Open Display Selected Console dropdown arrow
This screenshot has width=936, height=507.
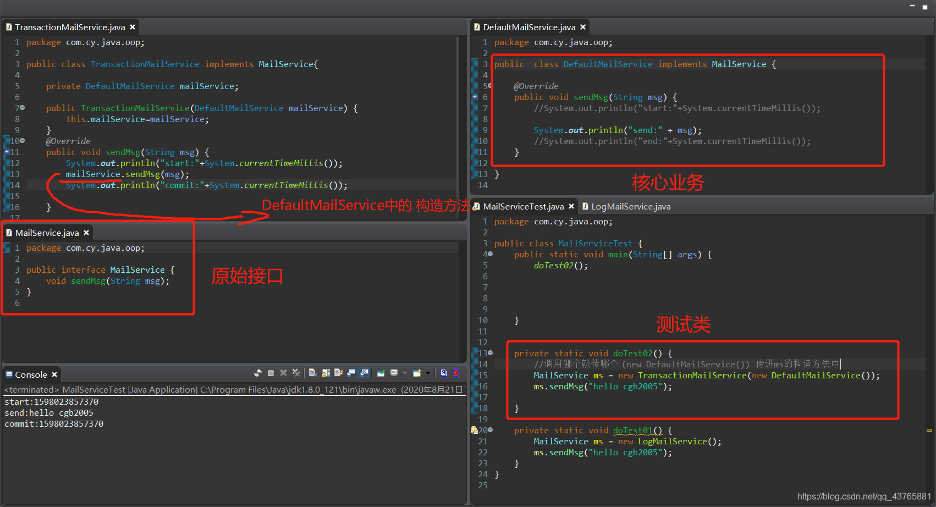405,373
